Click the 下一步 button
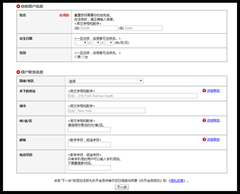Image resolution: width=240 pixels, height=194 pixels. [x=122, y=187]
